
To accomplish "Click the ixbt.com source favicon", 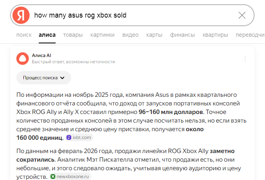I will click(69, 137).
